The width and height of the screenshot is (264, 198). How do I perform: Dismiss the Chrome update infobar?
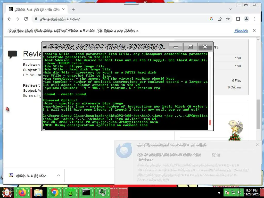(254, 30)
